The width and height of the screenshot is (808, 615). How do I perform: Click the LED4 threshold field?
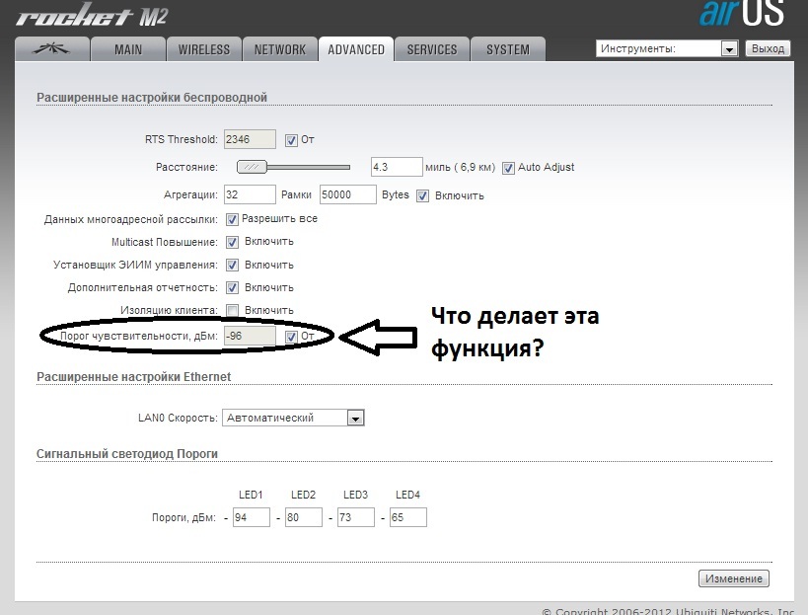tap(408, 517)
